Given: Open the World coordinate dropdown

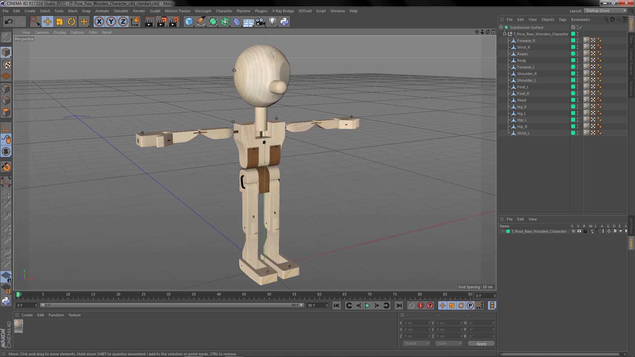Looking at the screenshot, I should (x=416, y=344).
